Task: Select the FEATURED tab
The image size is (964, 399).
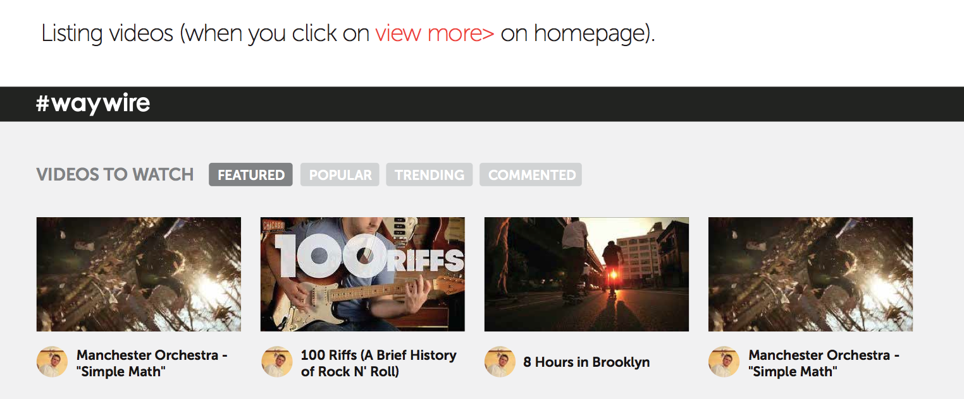Action: pos(251,175)
